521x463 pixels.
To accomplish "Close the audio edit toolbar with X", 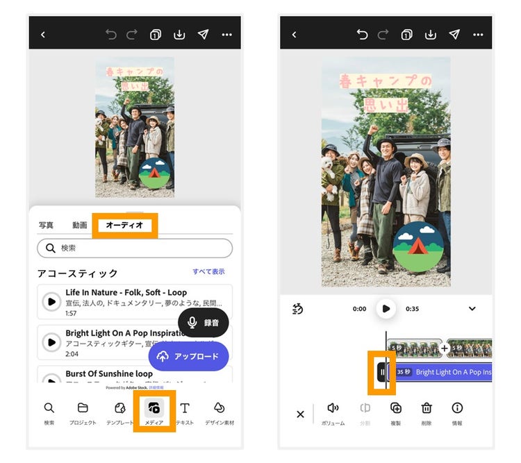I will point(300,414).
